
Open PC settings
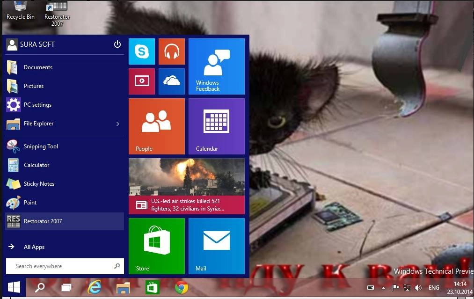[65, 105]
